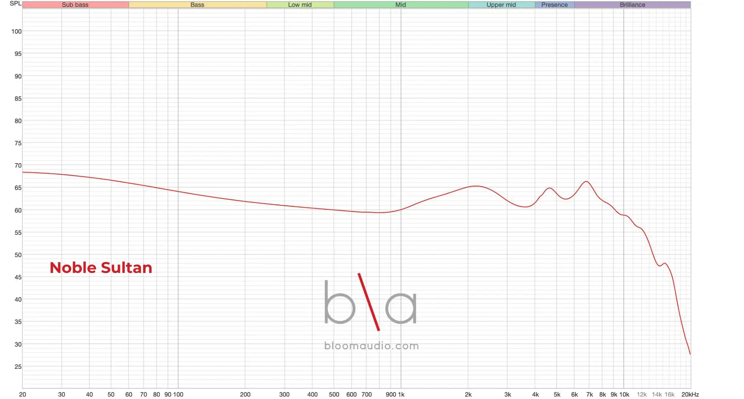Click the 3k frequency axis tick label
744x399 pixels.
click(508, 395)
